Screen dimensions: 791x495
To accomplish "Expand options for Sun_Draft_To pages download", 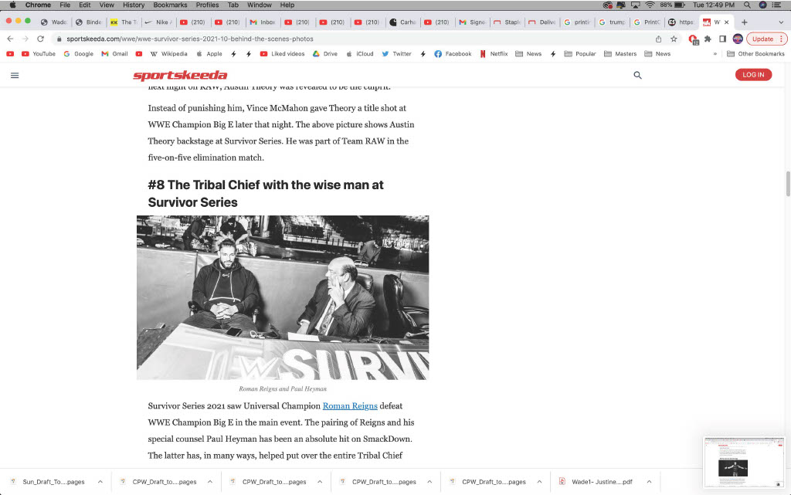I will (x=100, y=482).
